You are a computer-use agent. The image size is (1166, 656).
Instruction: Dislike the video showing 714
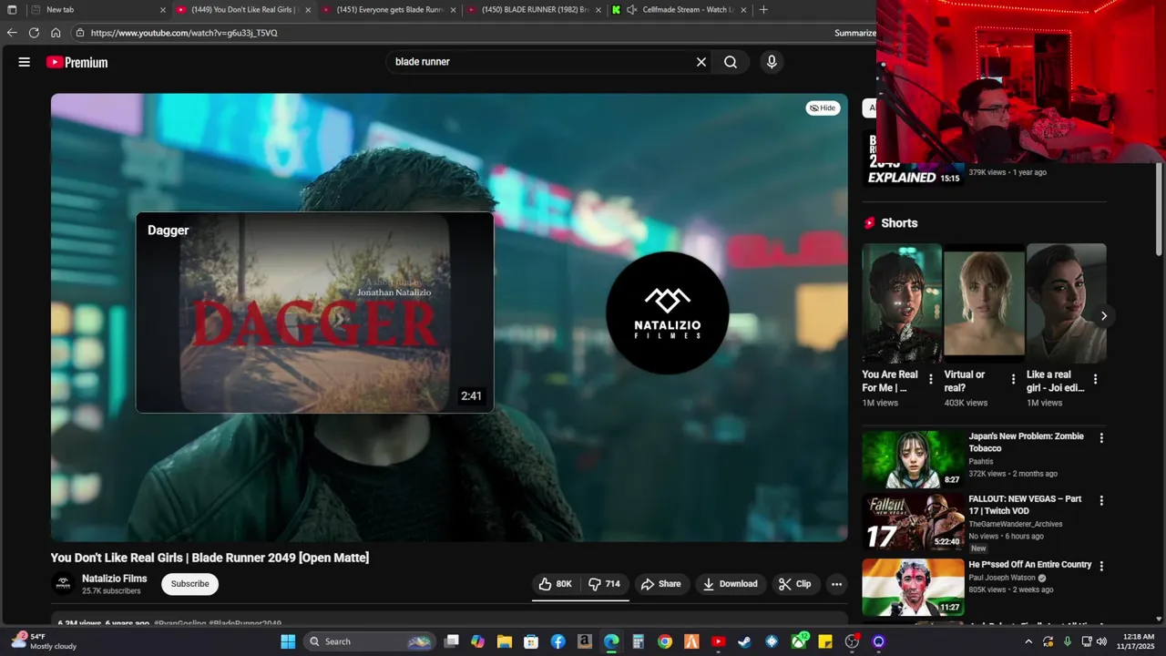point(605,584)
